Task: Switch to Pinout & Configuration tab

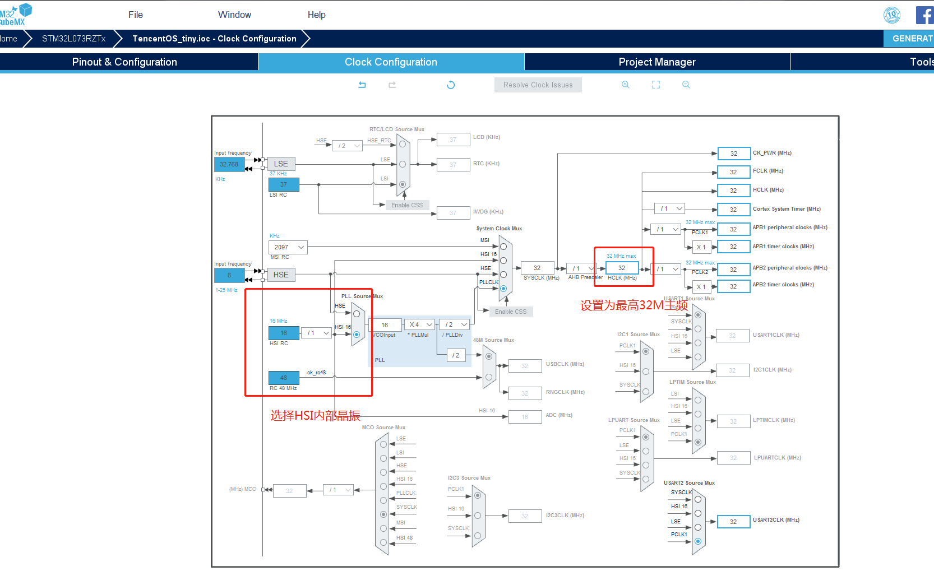Action: tap(124, 62)
